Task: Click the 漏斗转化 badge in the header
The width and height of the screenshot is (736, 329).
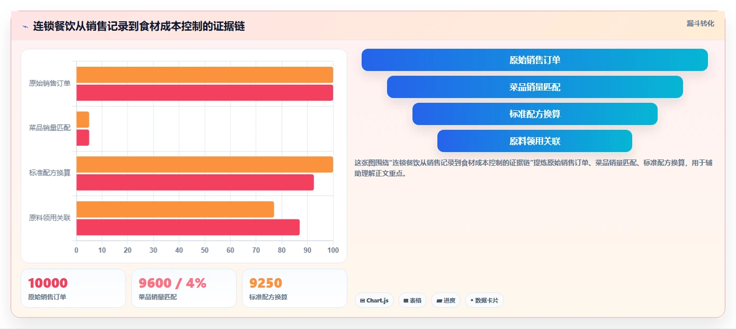Action: point(700,24)
